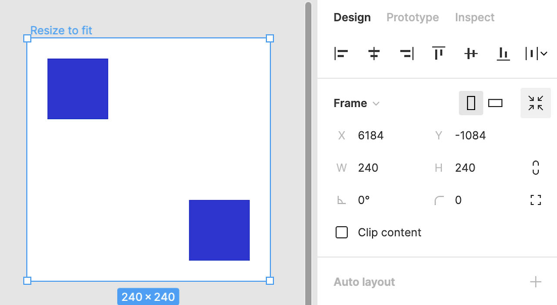Click the Resize to fit icon
The image size is (557, 305).
click(536, 103)
